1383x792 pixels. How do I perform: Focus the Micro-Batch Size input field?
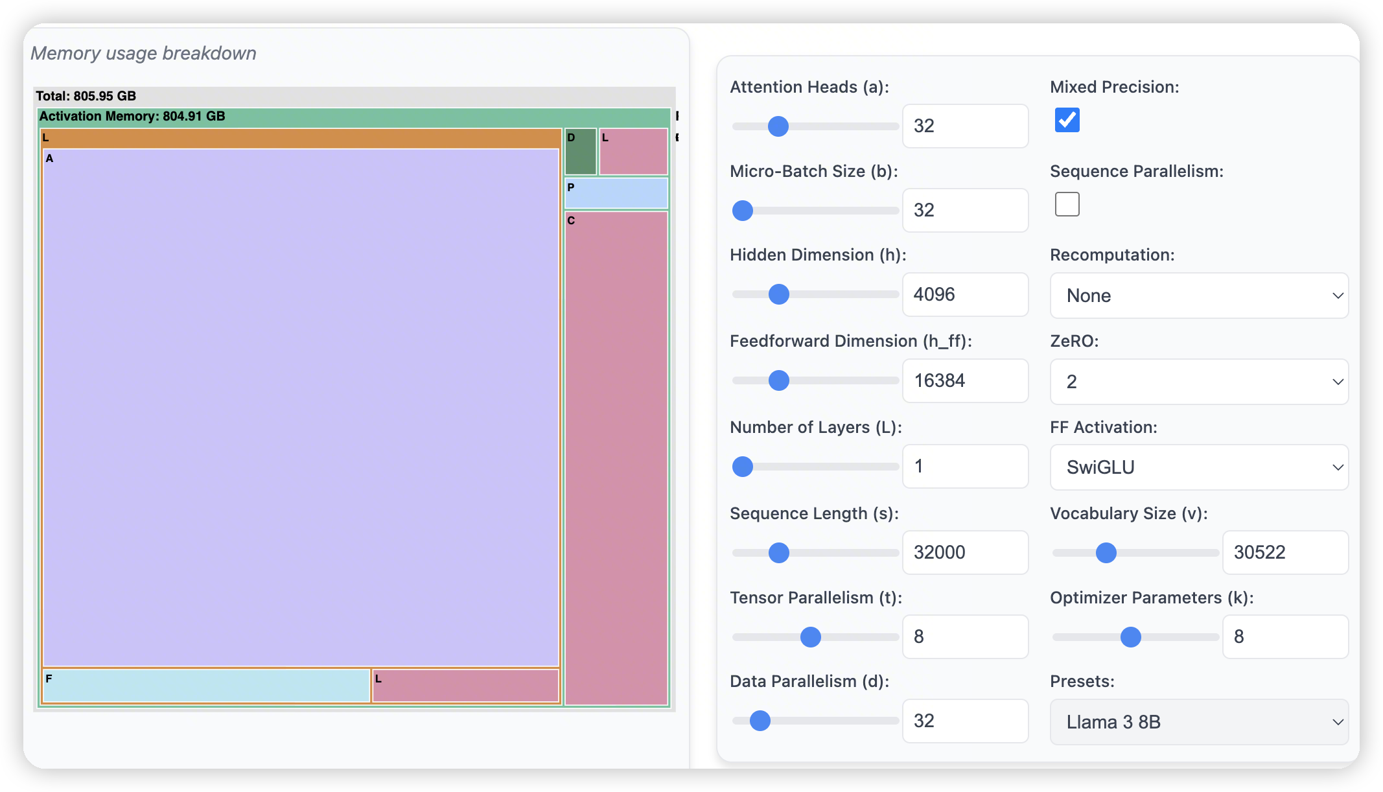coord(964,210)
